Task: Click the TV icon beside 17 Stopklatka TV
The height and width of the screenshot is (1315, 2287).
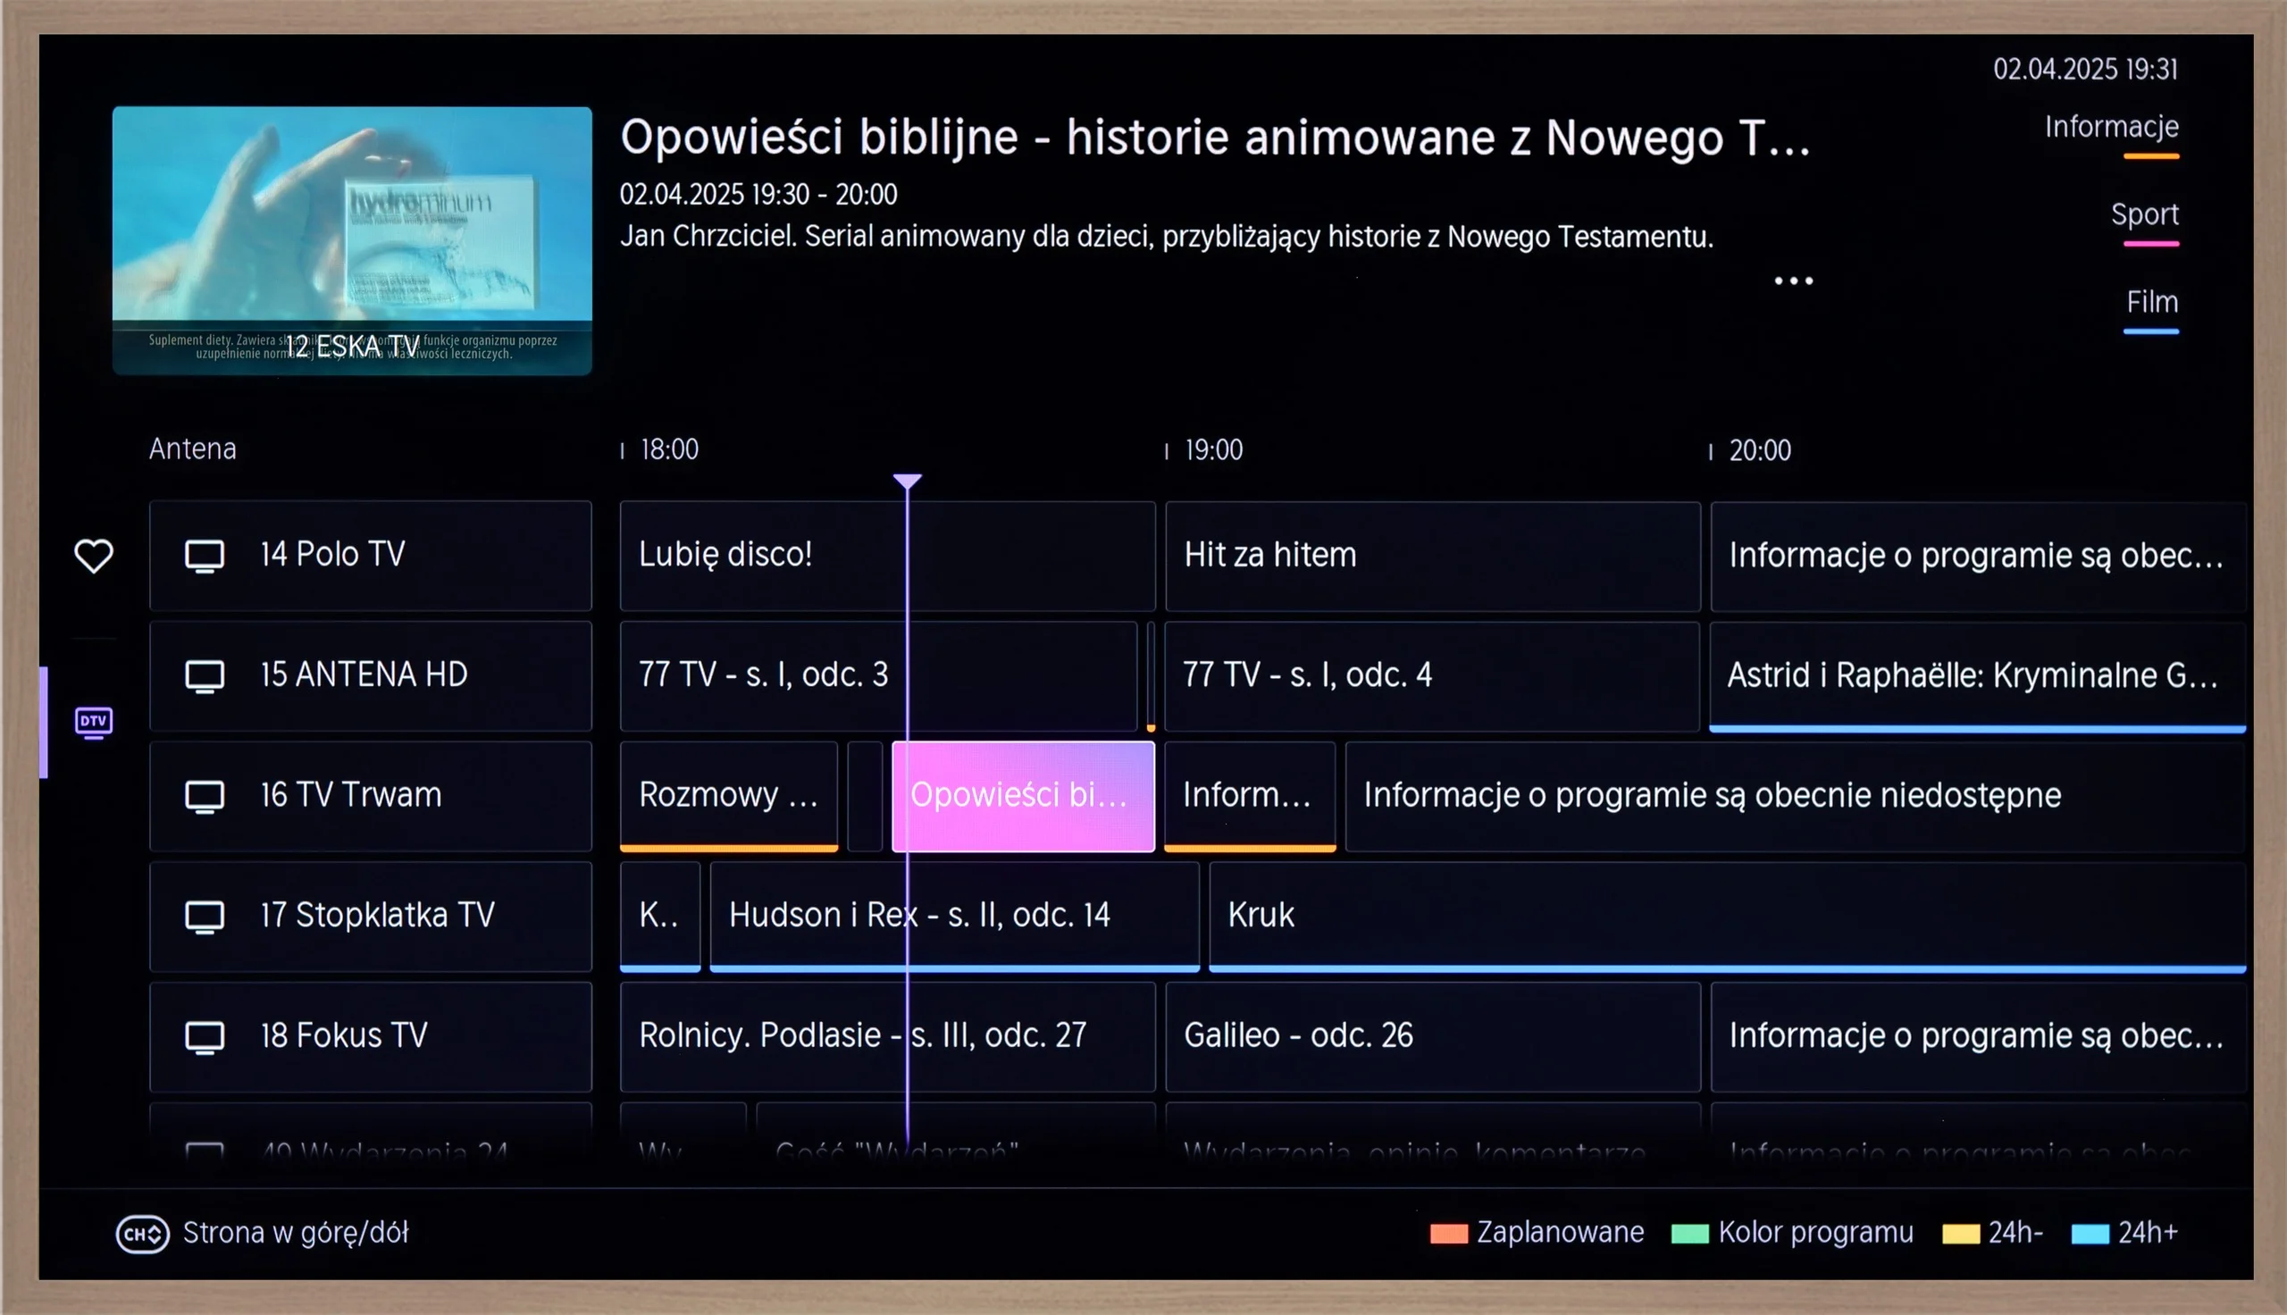Action: (205, 916)
